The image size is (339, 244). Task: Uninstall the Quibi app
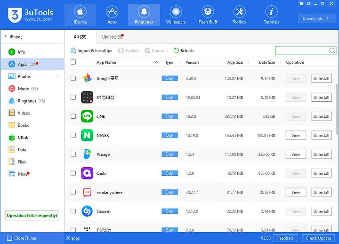(x=322, y=173)
